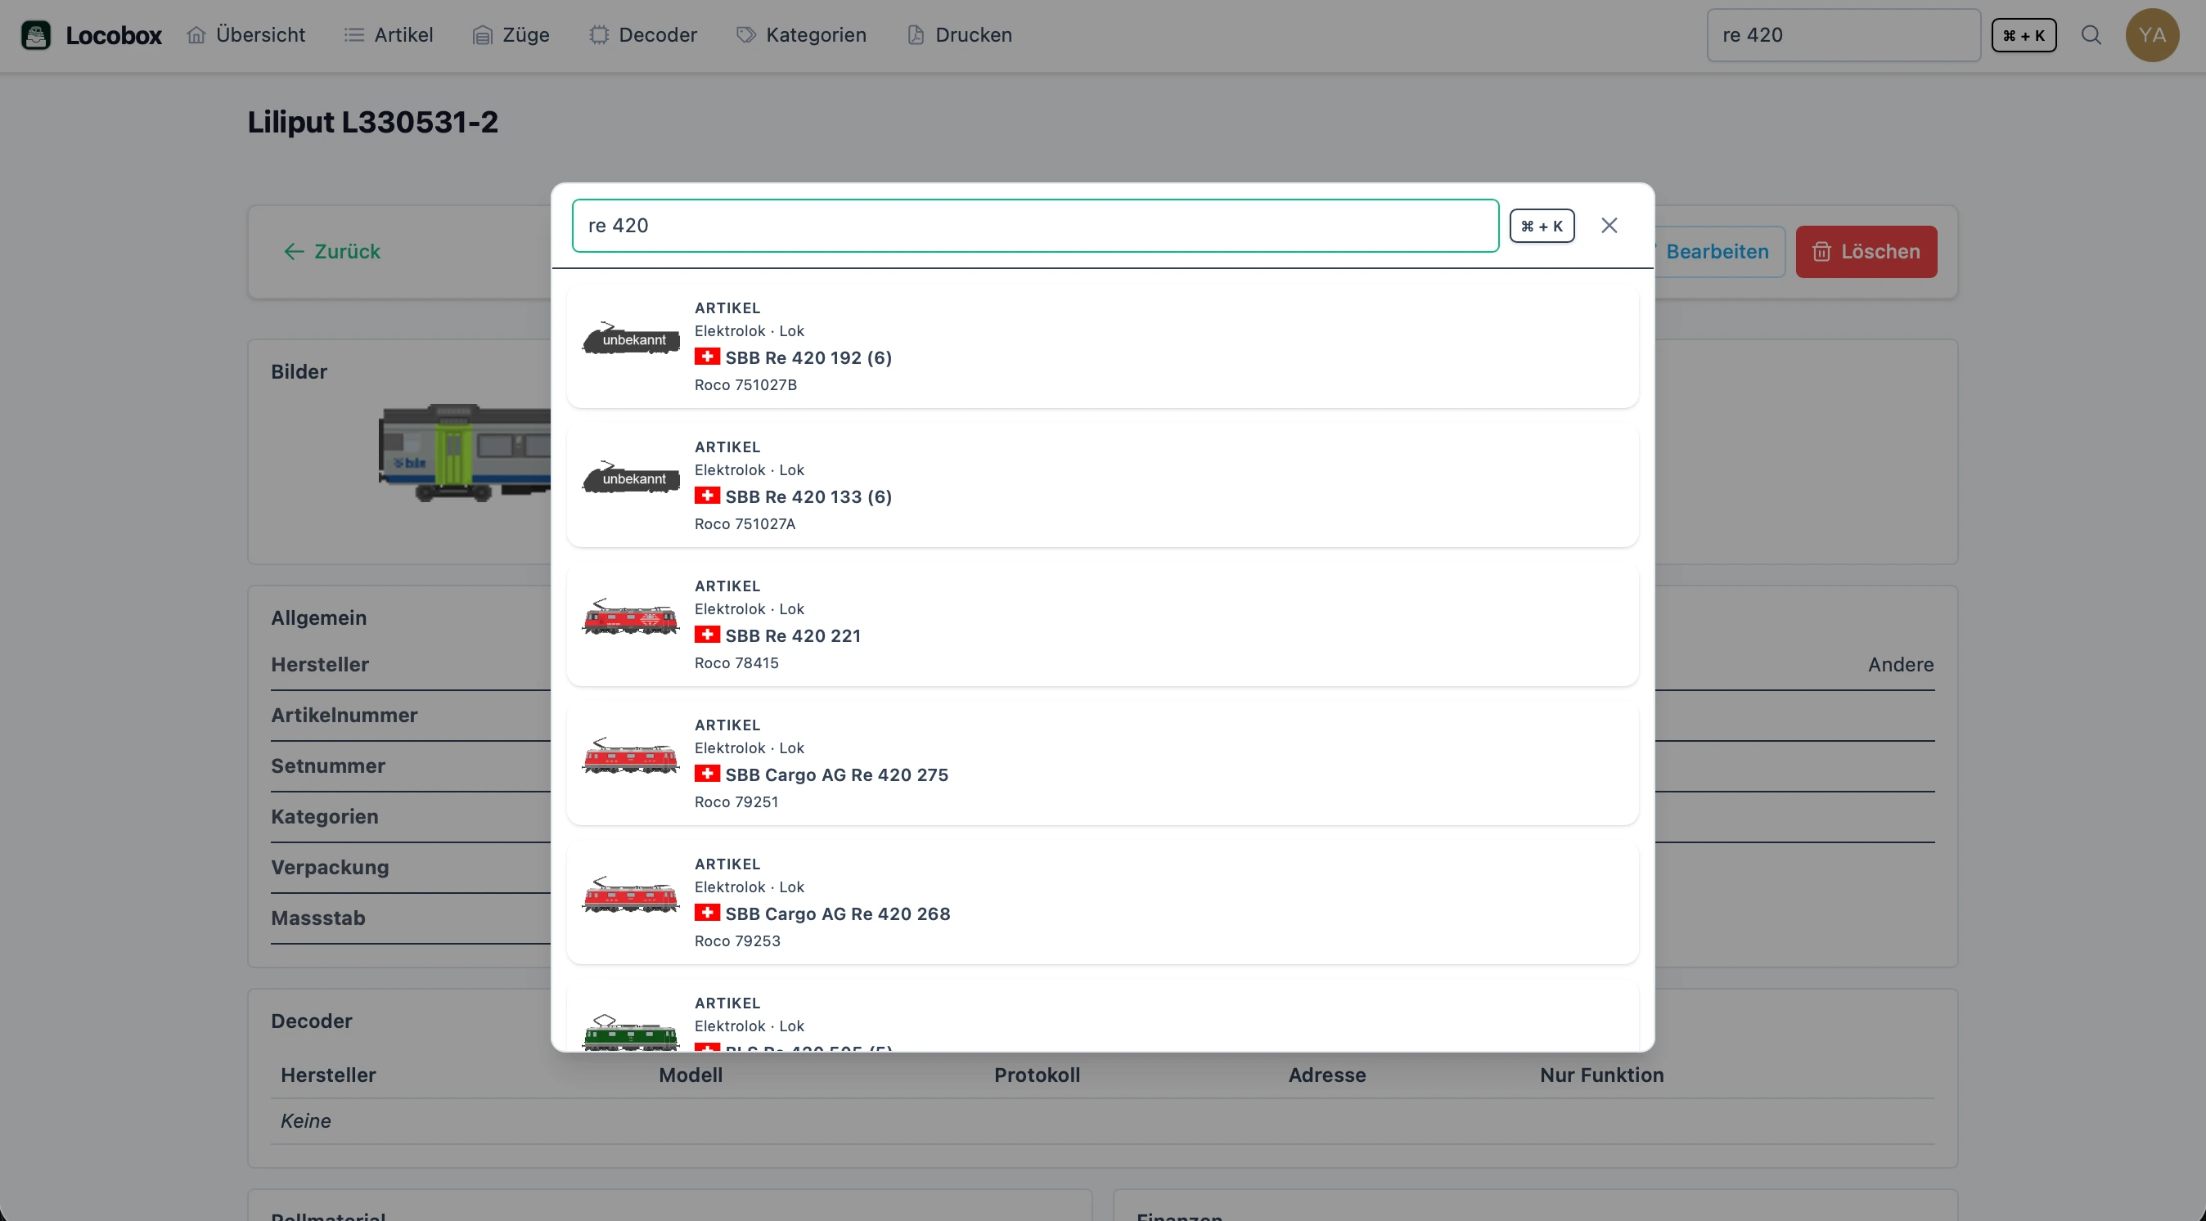Viewport: 2206px width, 1221px height.
Task: Click the loco thumbnail for Roco 79251
Action: click(x=631, y=756)
